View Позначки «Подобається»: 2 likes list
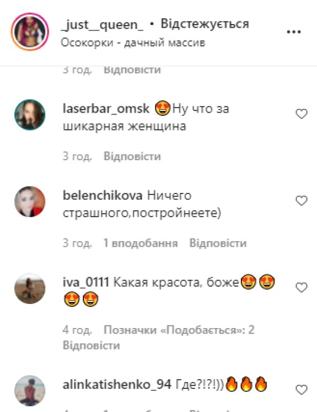 tap(179, 330)
